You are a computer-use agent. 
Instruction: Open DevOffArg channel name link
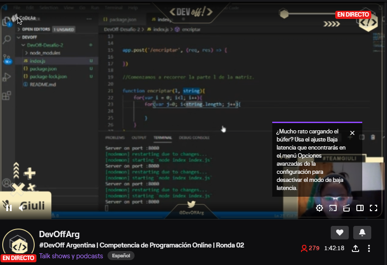[x=59, y=234]
